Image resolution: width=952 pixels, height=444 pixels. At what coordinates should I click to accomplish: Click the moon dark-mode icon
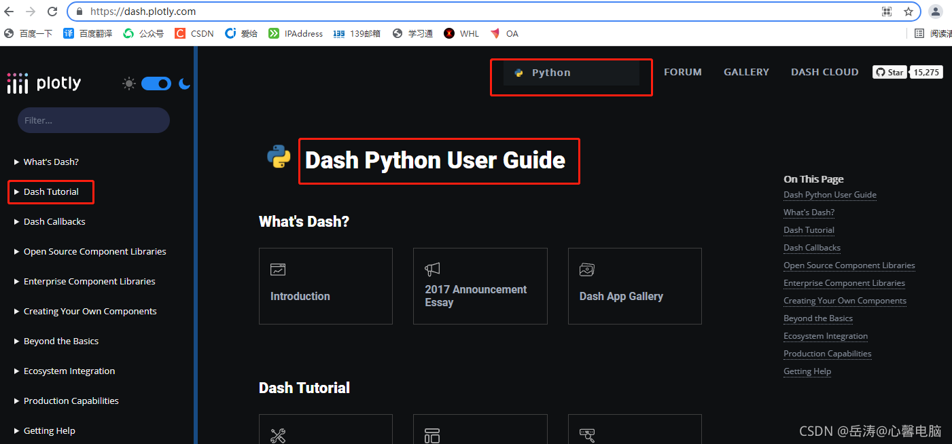(x=184, y=84)
